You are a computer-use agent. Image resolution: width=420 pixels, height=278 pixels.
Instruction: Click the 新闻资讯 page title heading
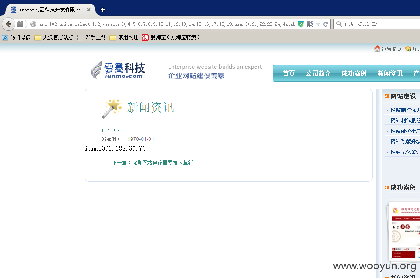pyautogui.click(x=150, y=108)
